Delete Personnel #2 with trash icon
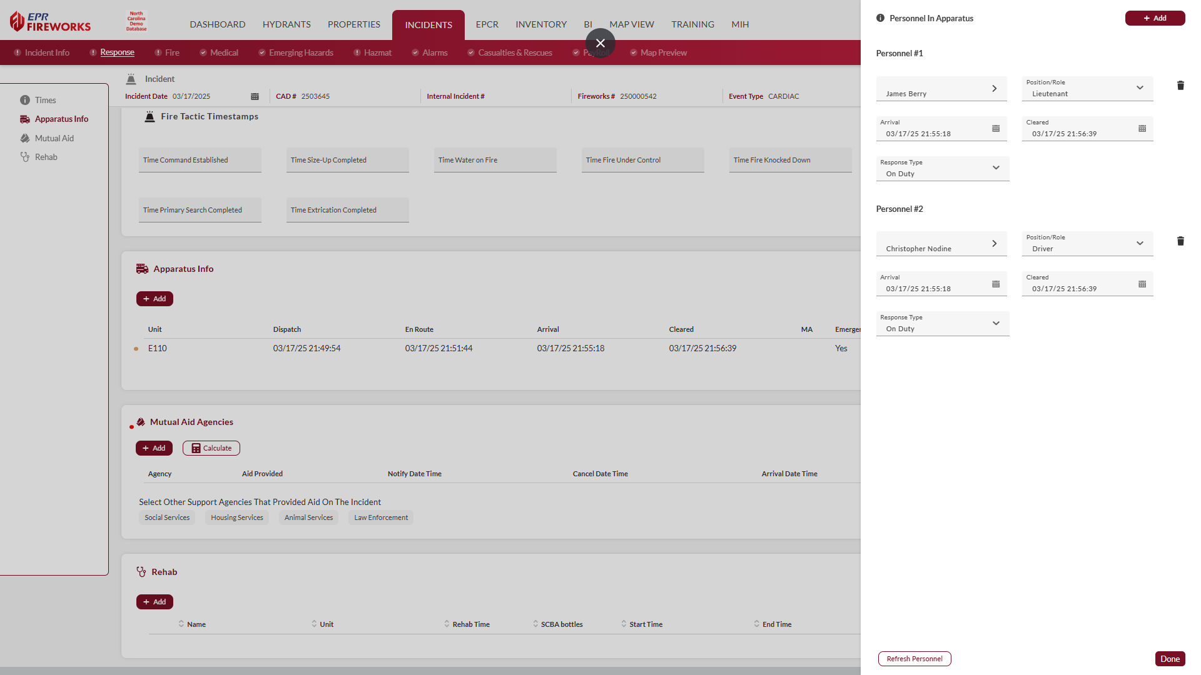 coord(1180,241)
